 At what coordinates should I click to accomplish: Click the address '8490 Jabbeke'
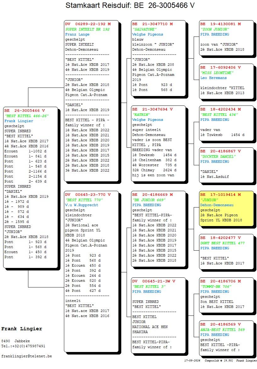pos(15,341)
